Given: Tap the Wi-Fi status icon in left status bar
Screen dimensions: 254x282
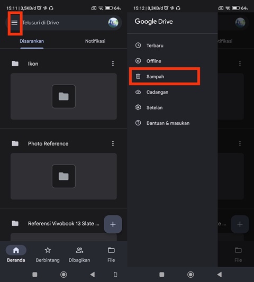Looking at the screenshot, I should tap(101, 8).
